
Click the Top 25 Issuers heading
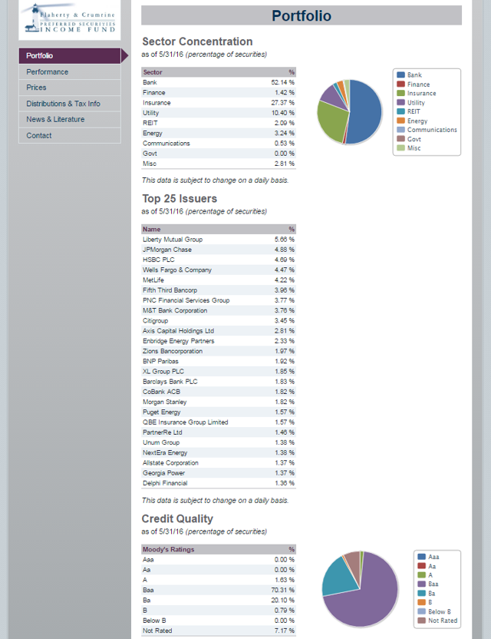[180, 199]
